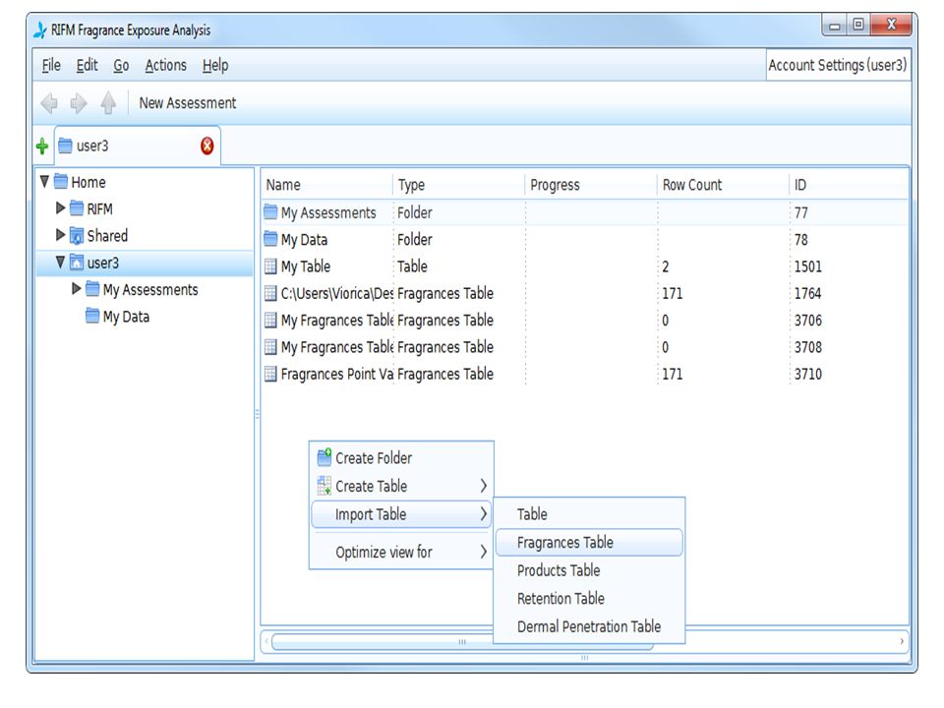Choose Table from the Import Table submenu
Screen dimensions: 944x708
tap(589, 514)
